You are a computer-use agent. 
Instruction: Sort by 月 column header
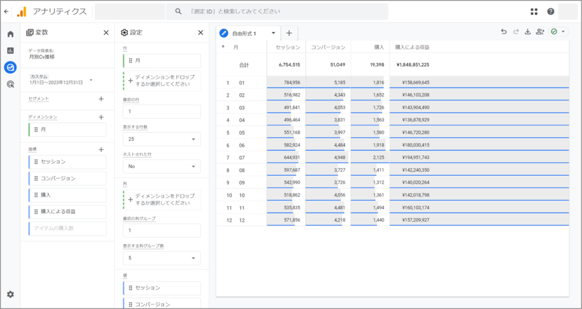(236, 47)
